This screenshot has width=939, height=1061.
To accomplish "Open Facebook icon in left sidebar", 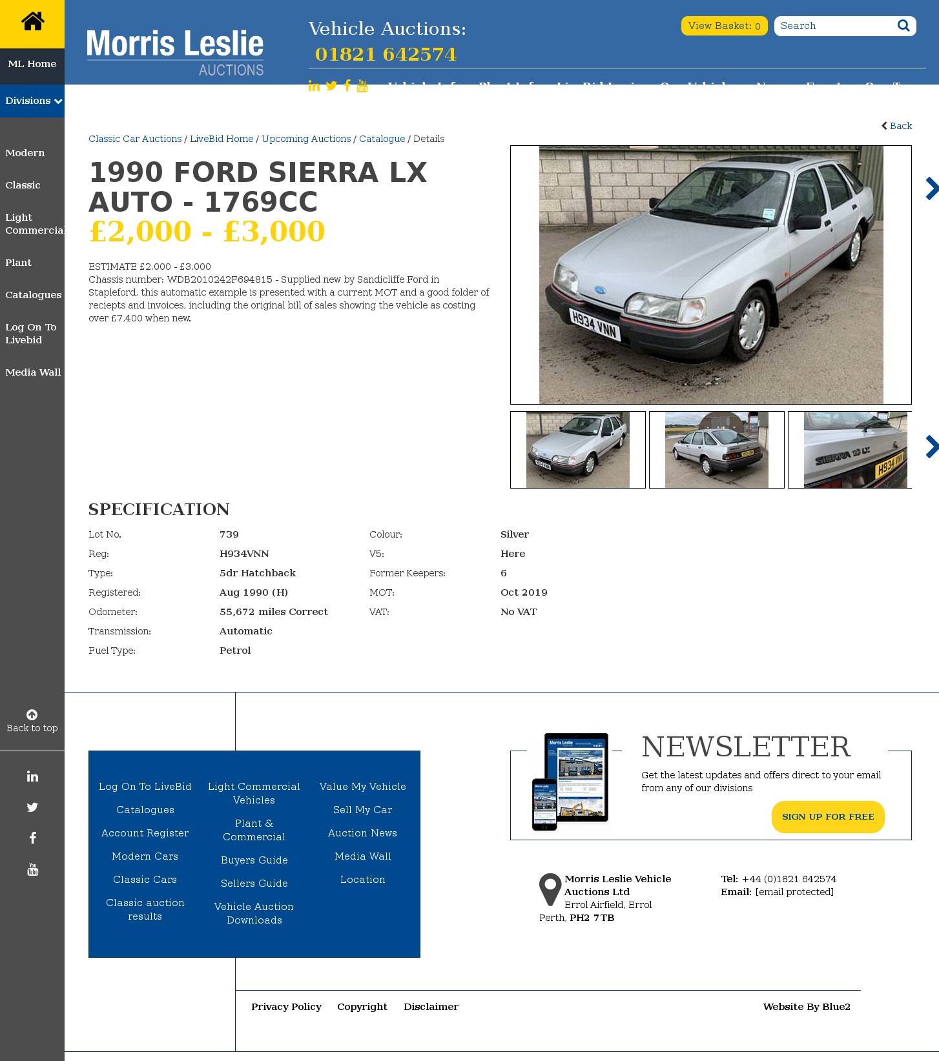I will (x=32, y=838).
